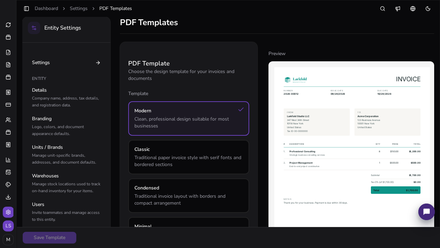Open the credit card icon in rail

coord(8,105)
